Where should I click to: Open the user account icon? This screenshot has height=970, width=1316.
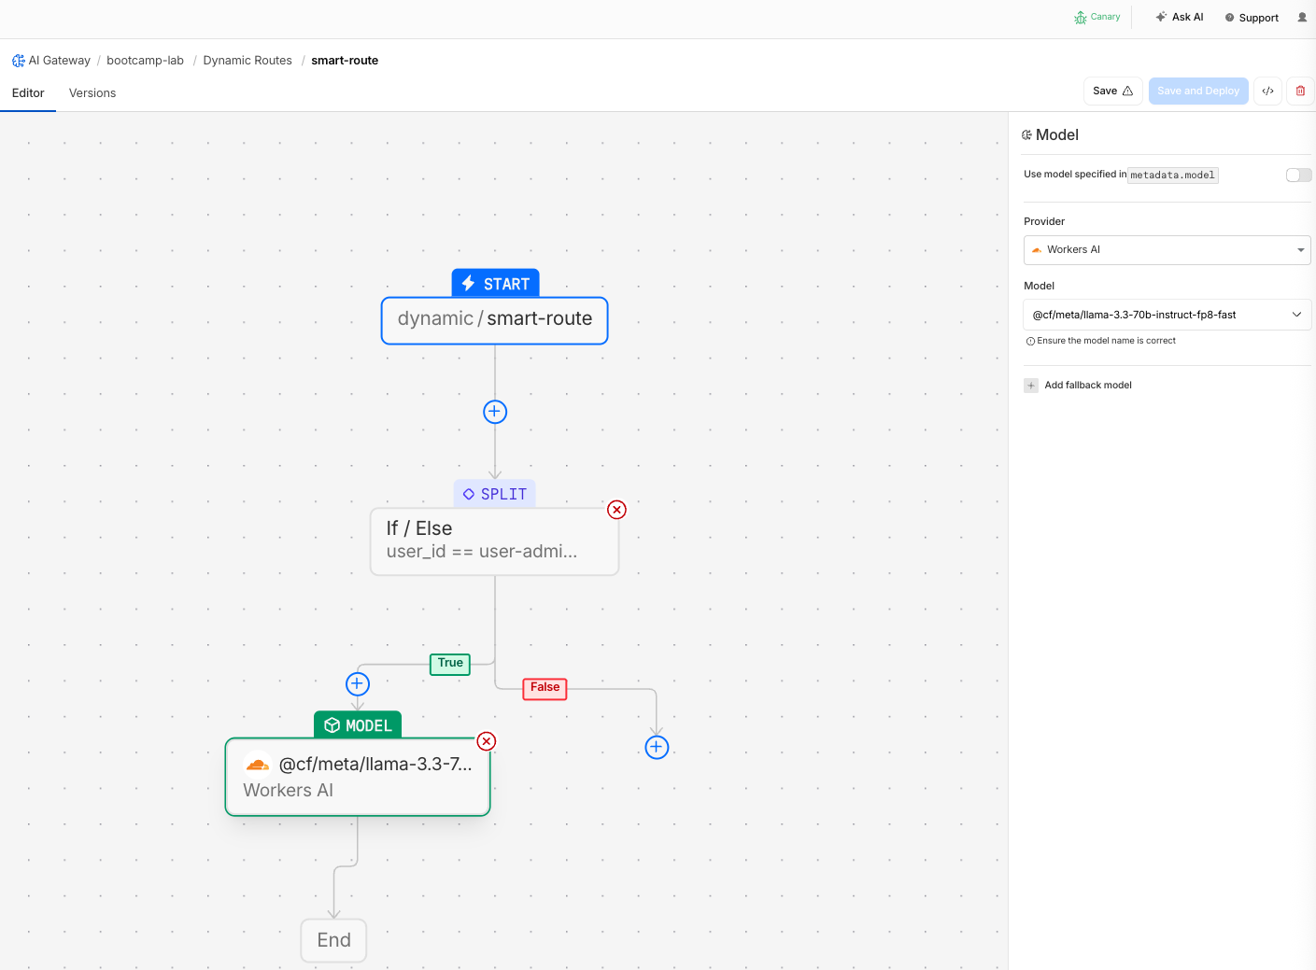(x=1302, y=18)
